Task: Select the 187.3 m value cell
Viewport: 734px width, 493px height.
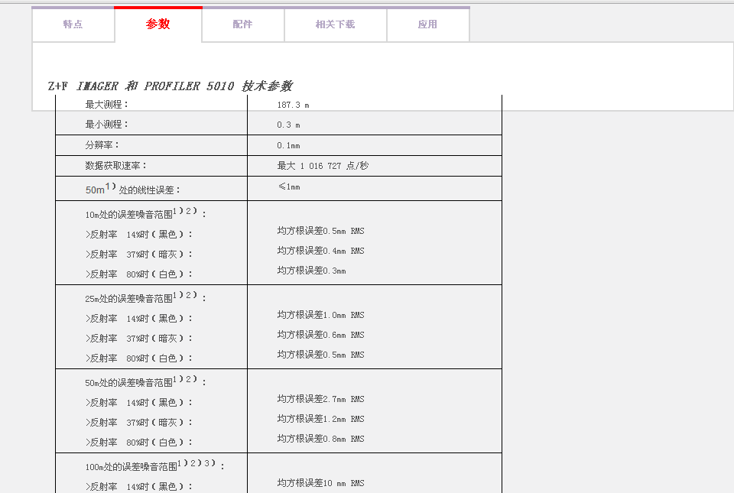Action: (293, 105)
